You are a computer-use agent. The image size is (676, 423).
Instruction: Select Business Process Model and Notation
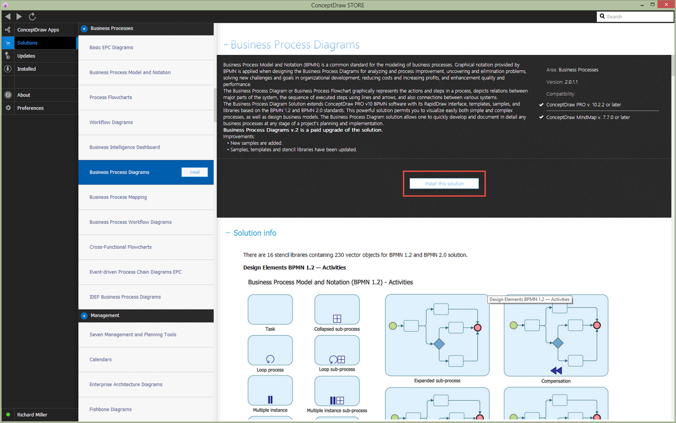click(x=146, y=72)
